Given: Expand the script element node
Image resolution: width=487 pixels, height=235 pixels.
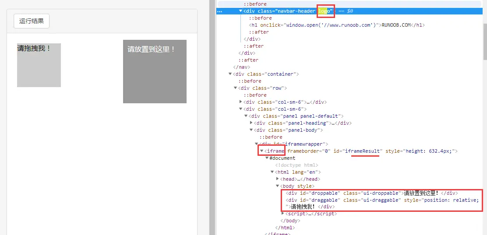Looking at the screenshot, I should tap(282, 214).
